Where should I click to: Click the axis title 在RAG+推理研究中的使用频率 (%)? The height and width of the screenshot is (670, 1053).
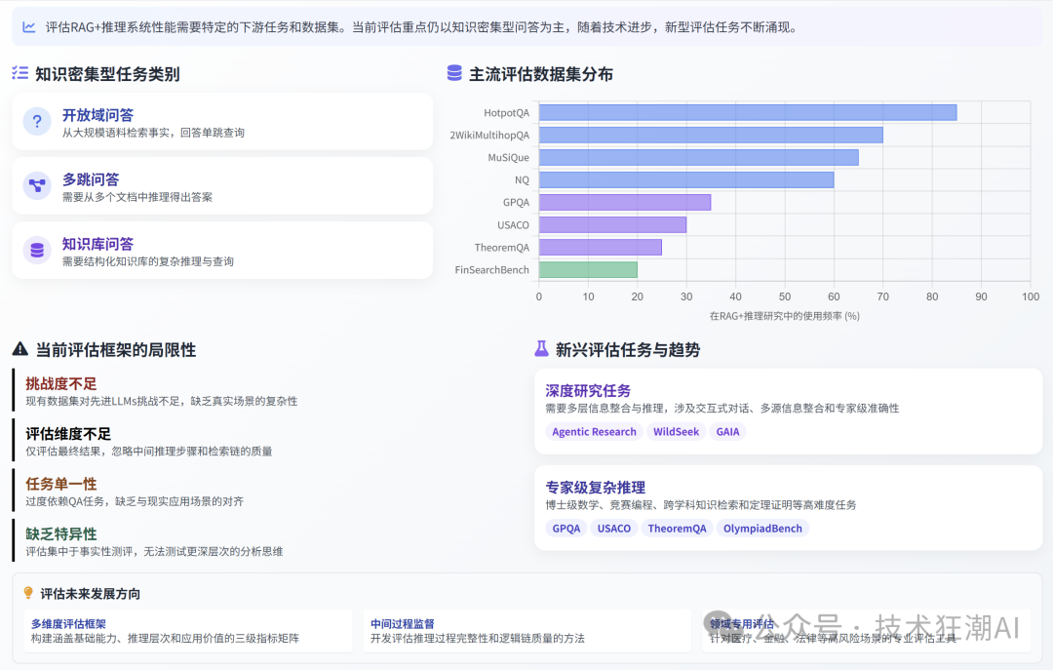coord(784,316)
